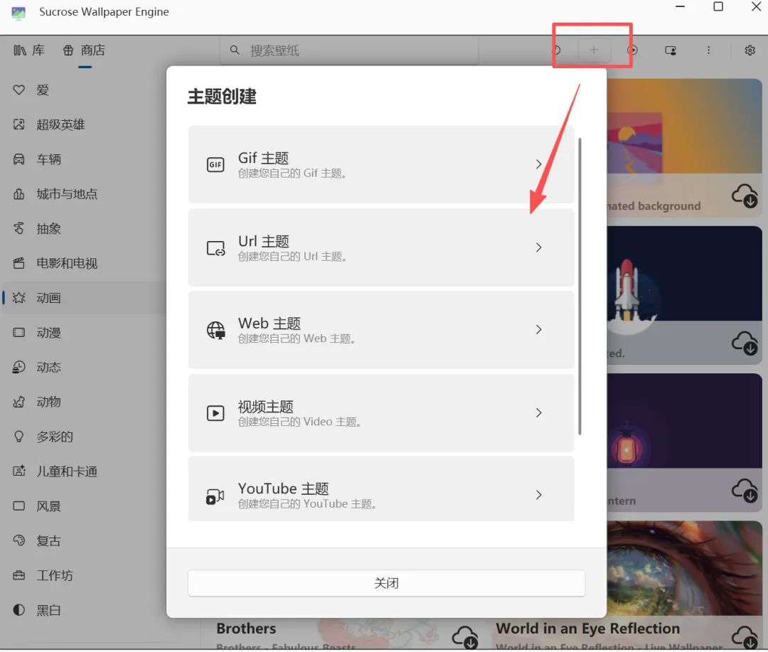Select the 城市与地点 category
Image resolution: width=768 pixels, height=652 pixels.
pos(83,194)
